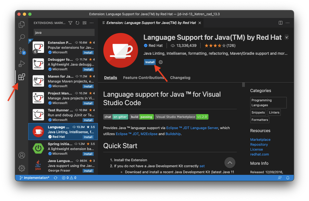Click the build passing badge
Screen dimensions: 309x201
point(142,117)
